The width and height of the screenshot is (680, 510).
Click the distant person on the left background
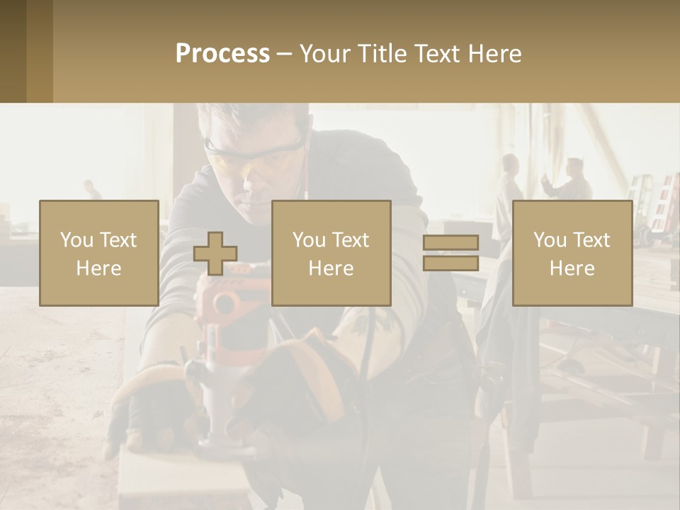tap(91, 189)
